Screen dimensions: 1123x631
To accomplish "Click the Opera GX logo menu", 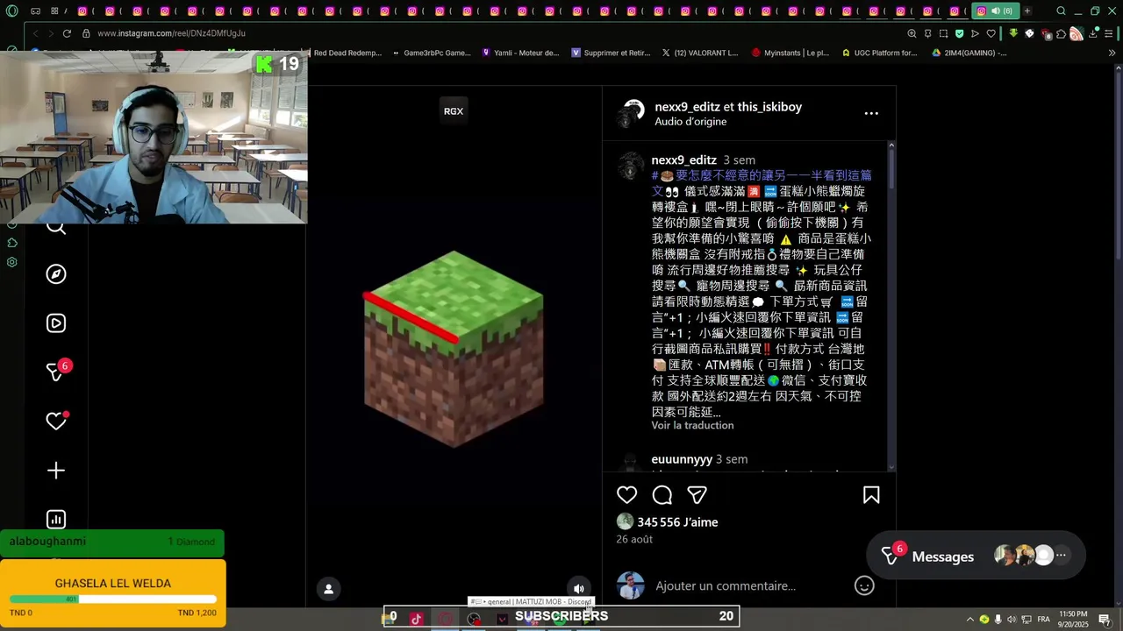I will pos(11,11).
